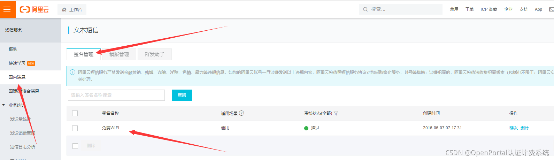Viewport: 554px width, 160px height.
Task: Click the 通过 approval status cell
Action: point(312,128)
